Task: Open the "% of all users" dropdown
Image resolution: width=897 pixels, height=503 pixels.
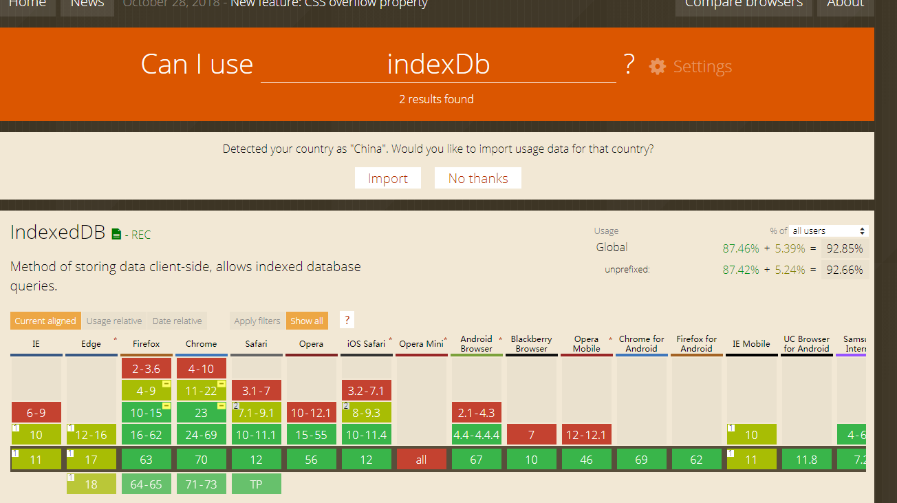Action: tap(828, 231)
